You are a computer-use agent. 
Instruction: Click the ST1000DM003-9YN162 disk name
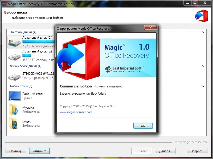[x=38, y=74]
